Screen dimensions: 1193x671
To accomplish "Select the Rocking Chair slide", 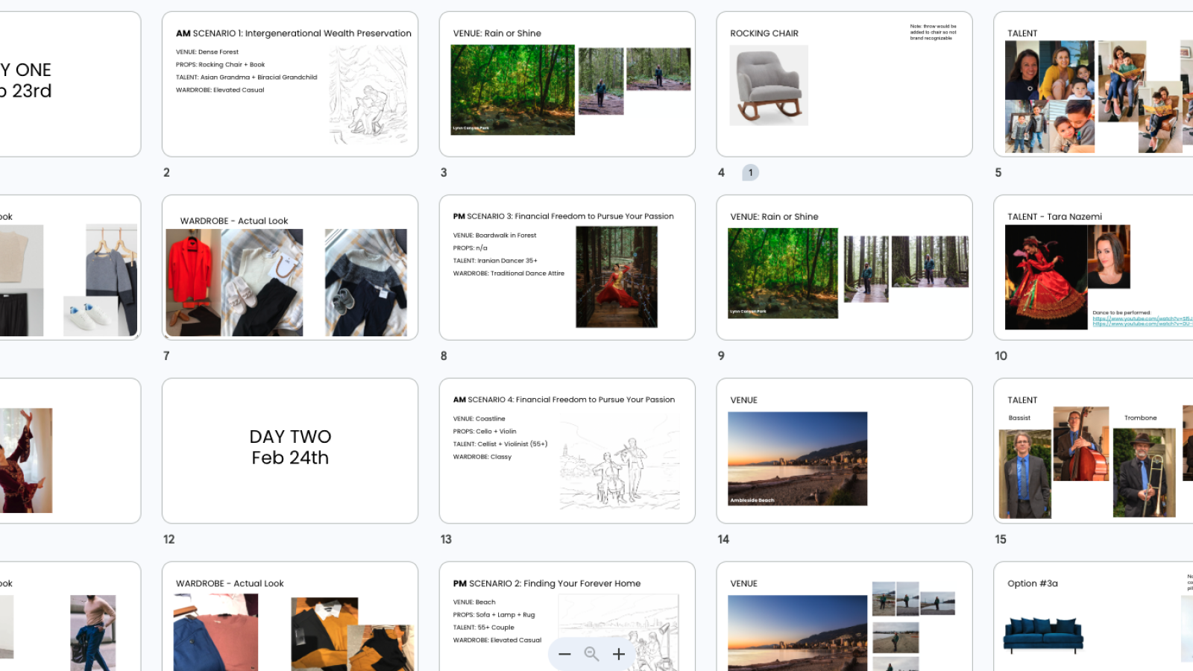I will [x=844, y=84].
